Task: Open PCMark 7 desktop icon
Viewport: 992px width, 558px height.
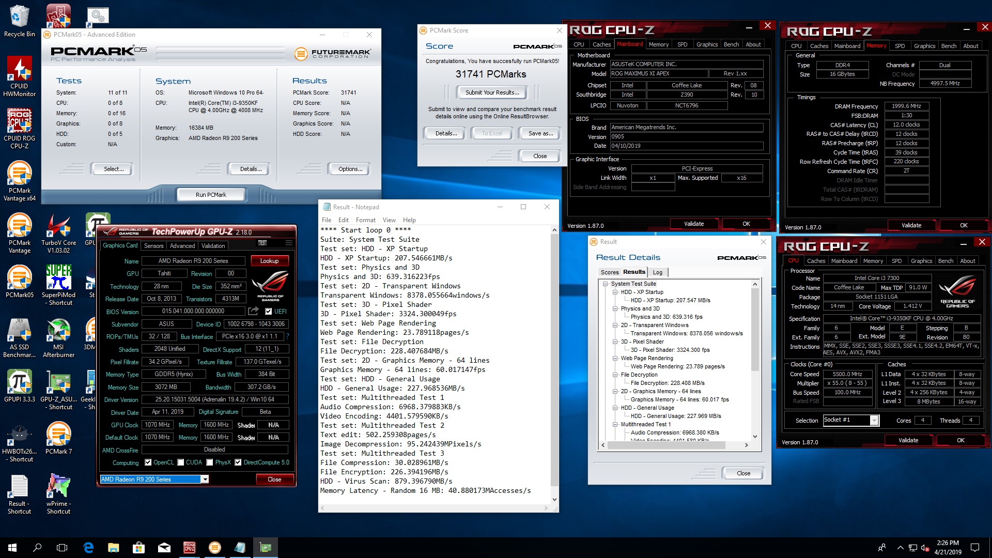Action: [58, 438]
